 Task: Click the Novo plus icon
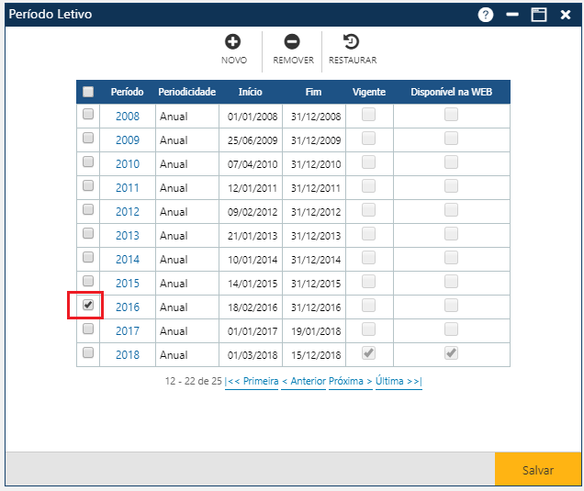point(233,42)
